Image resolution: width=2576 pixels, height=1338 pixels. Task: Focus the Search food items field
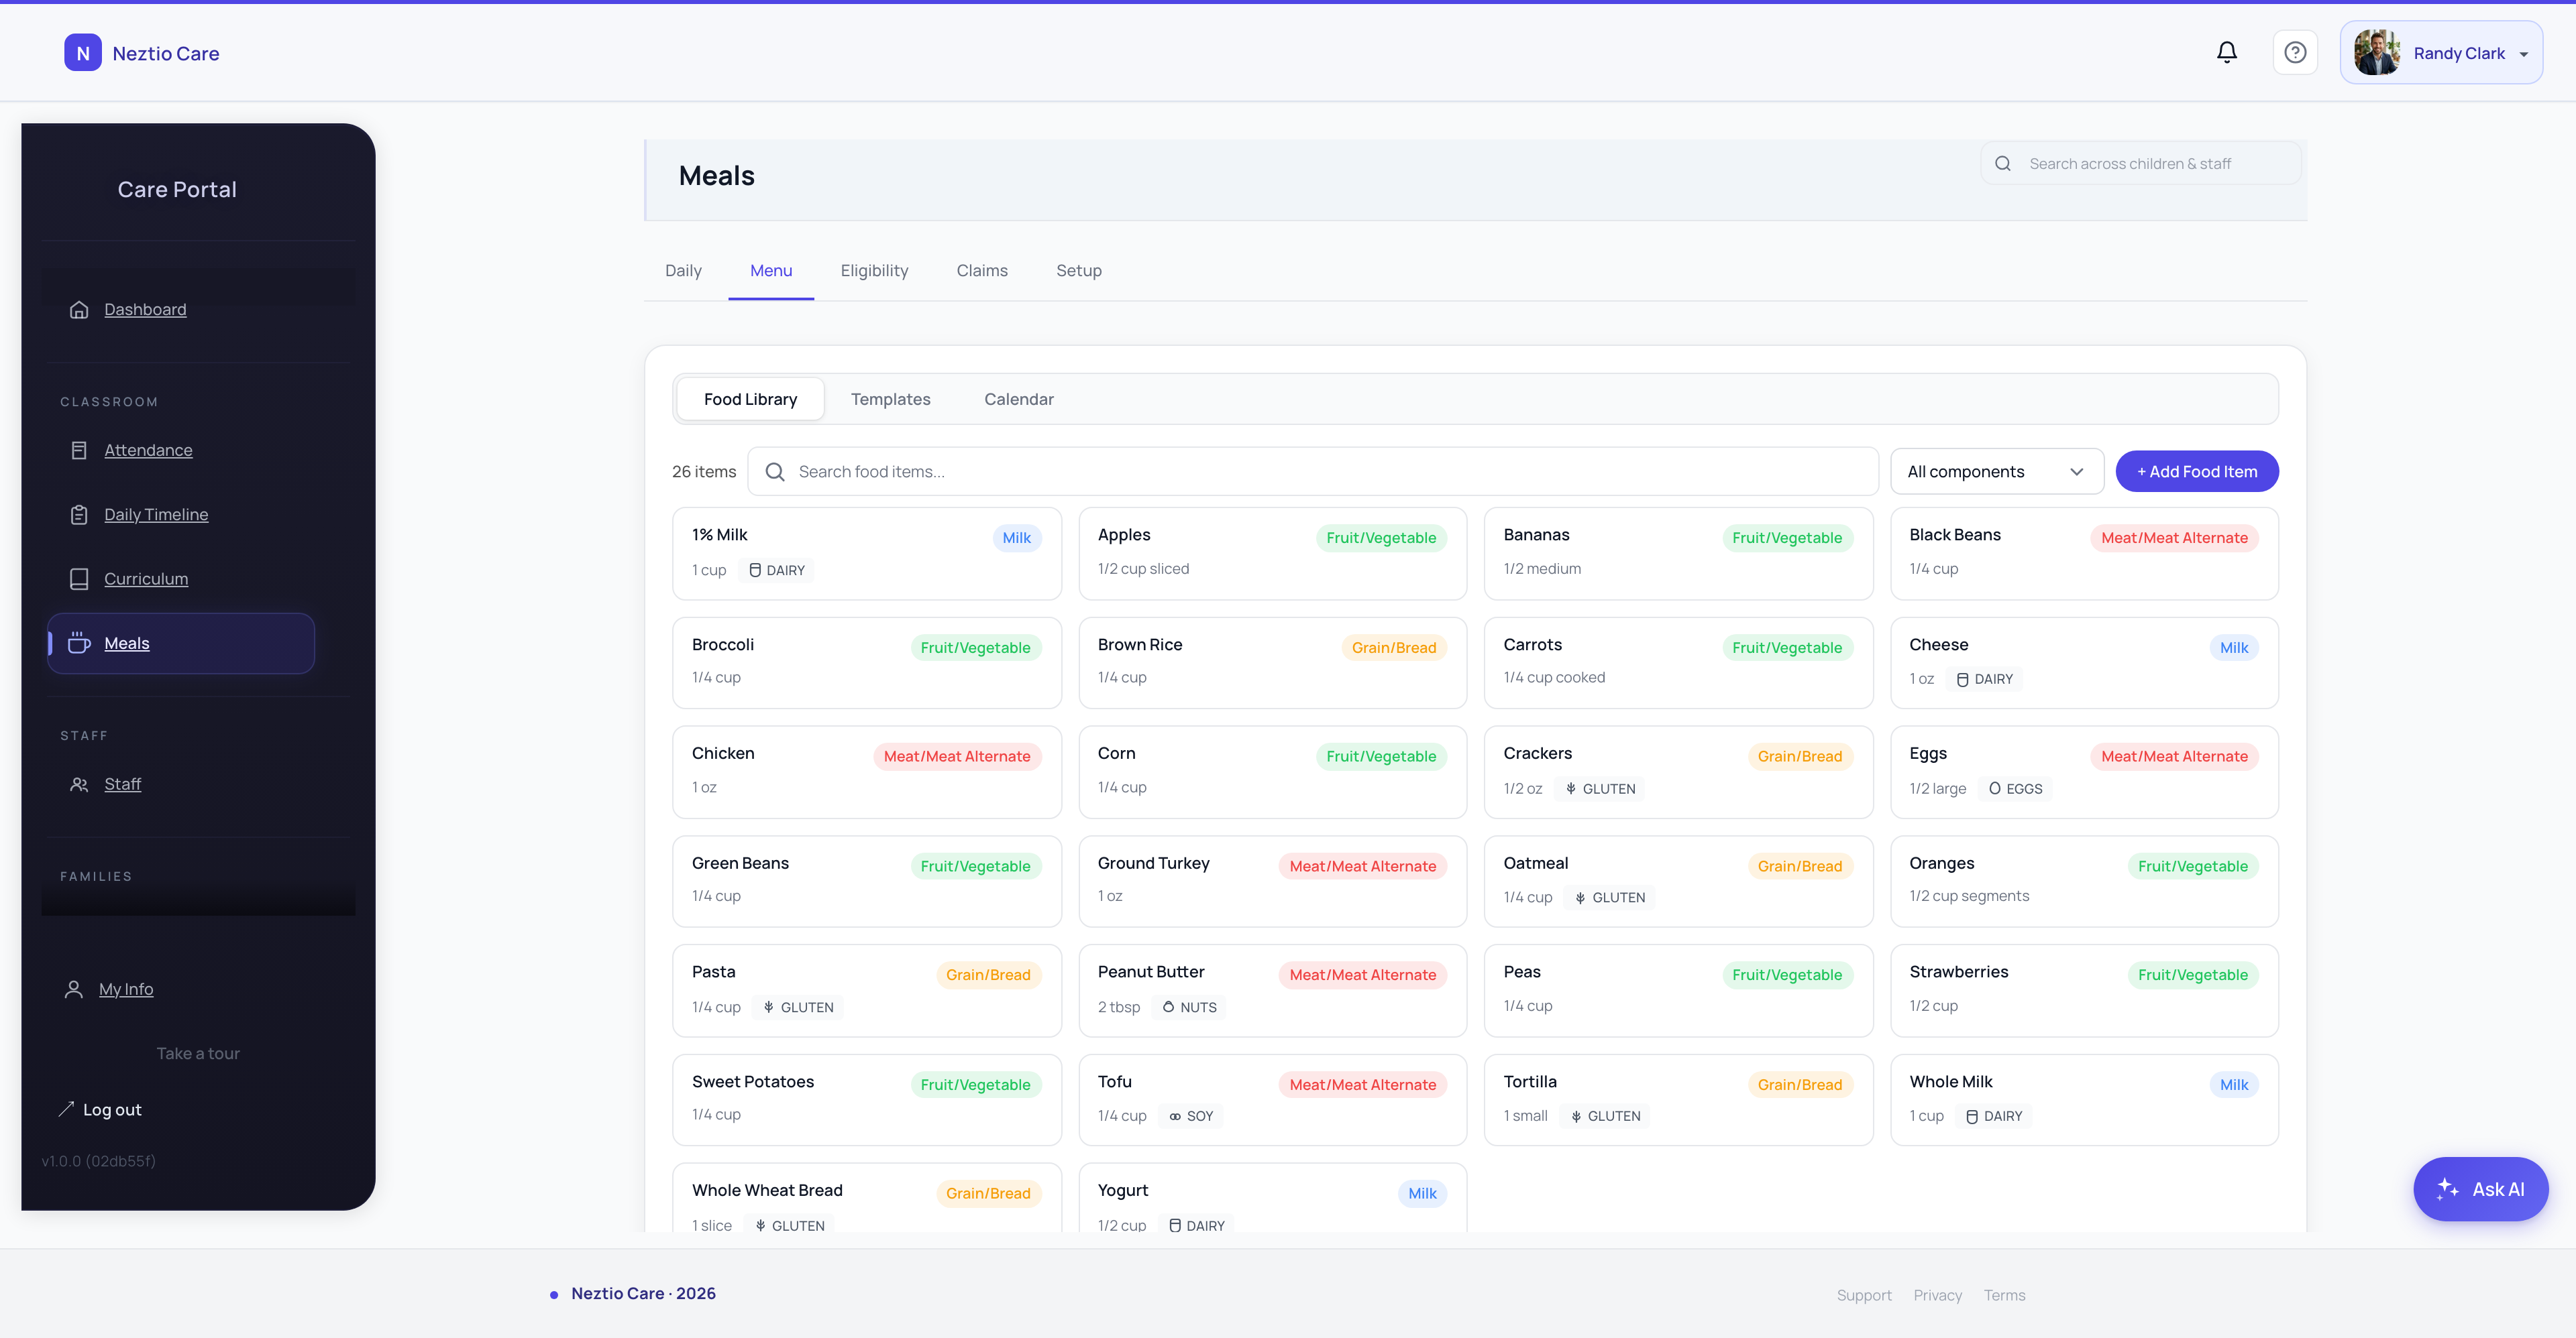1312,472
